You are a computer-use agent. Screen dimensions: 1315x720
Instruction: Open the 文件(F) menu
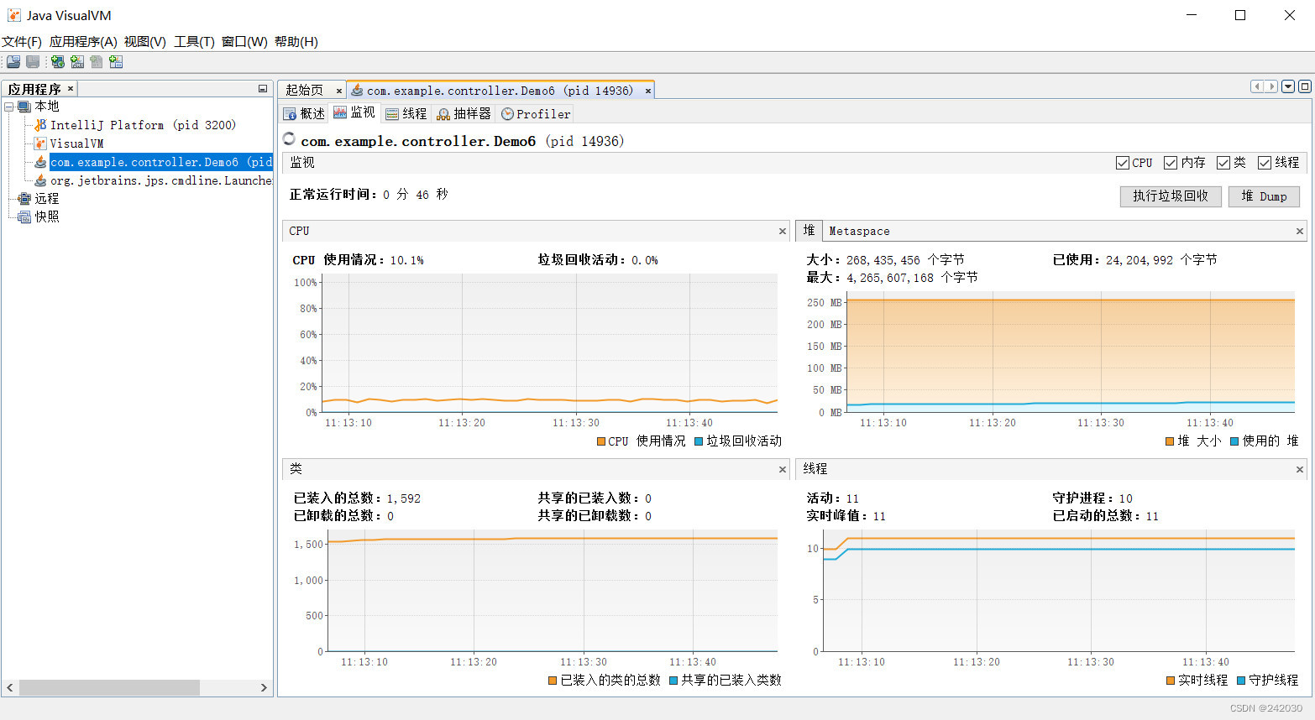tap(22, 42)
